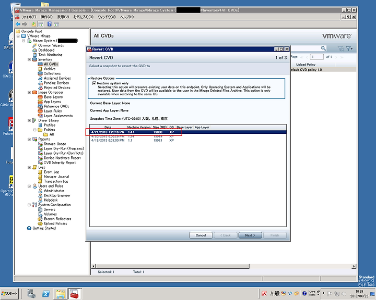Click the Size (MB) column header
This screenshot has width=376, height=300.
(160, 127)
